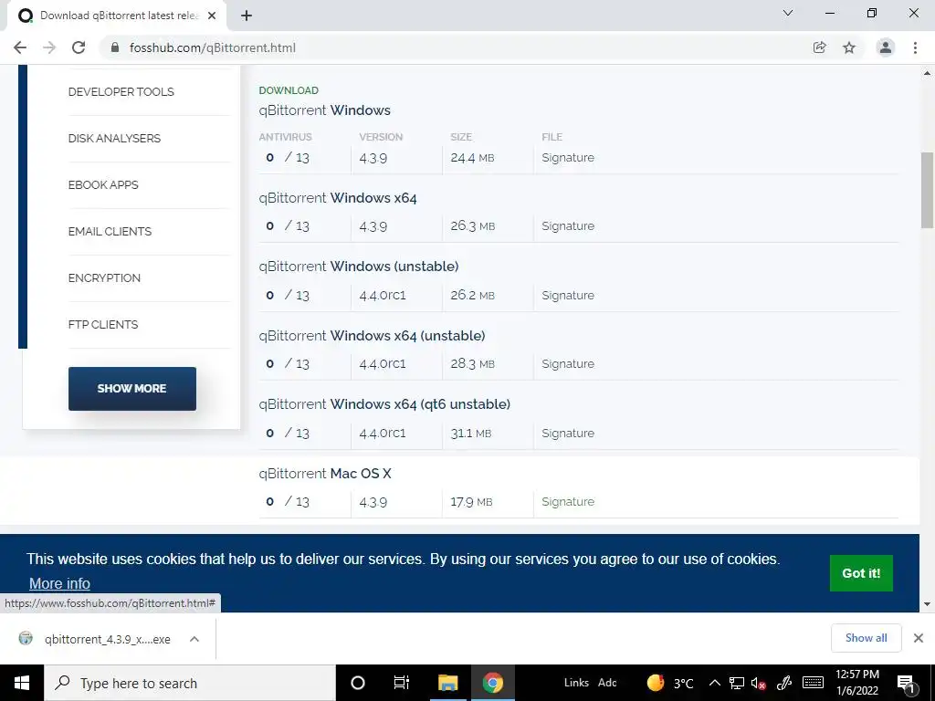Image resolution: width=935 pixels, height=701 pixels.
Task: Close the qBittorrent download tab
Action: 212,16
